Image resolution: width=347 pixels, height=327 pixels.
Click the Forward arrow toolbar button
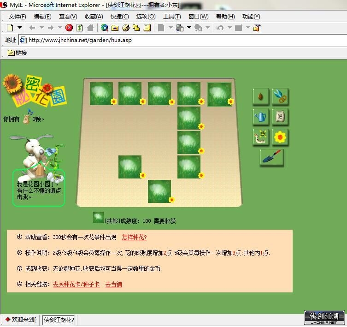point(51,28)
